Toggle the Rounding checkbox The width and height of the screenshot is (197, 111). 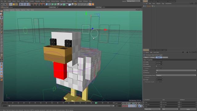(x=157, y=66)
